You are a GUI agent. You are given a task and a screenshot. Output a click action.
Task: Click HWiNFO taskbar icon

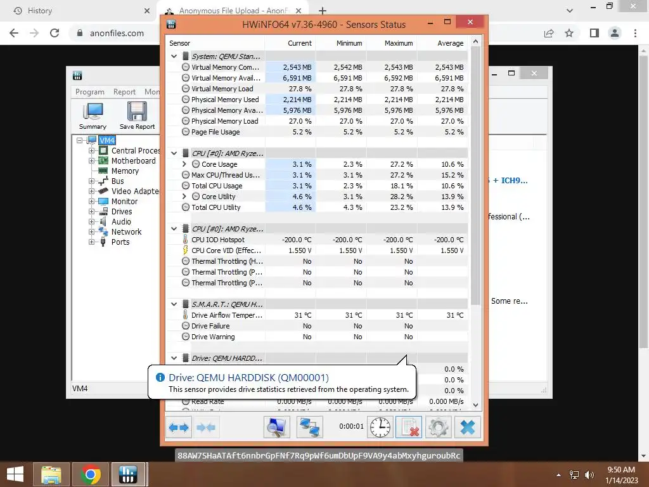point(128,474)
